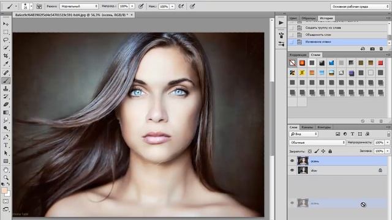Toggle the Brush panel from options bar
The image size is (392, 220).
[39, 7]
